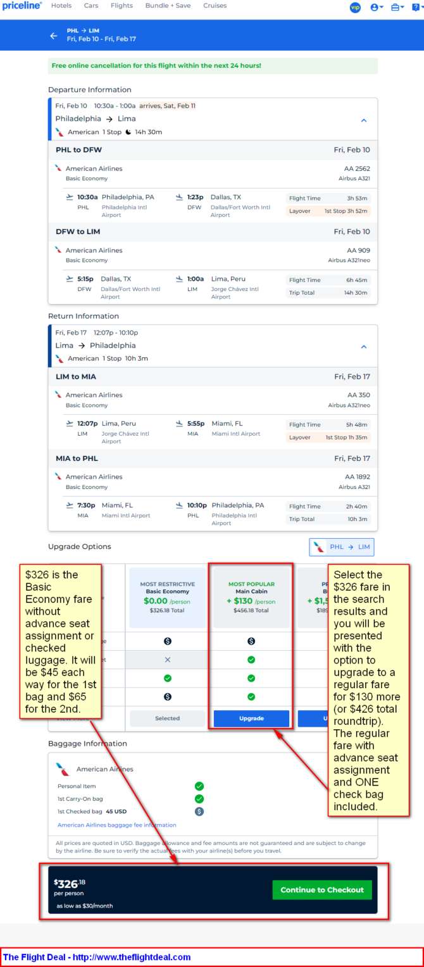424x967 pixels.
Task: Click the moon overnight icon beside 14h 30m
Action: 128,132
